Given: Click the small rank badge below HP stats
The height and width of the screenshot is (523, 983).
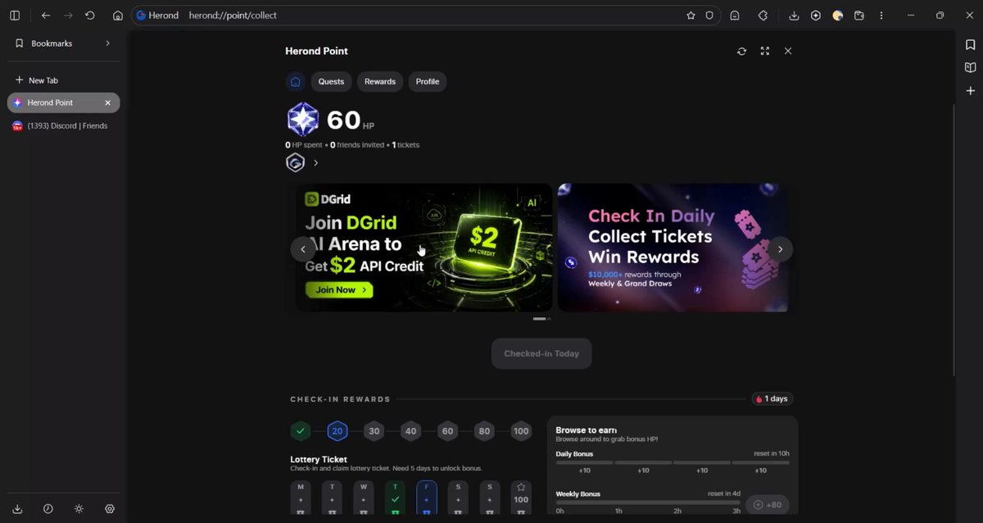Looking at the screenshot, I should tap(295, 162).
